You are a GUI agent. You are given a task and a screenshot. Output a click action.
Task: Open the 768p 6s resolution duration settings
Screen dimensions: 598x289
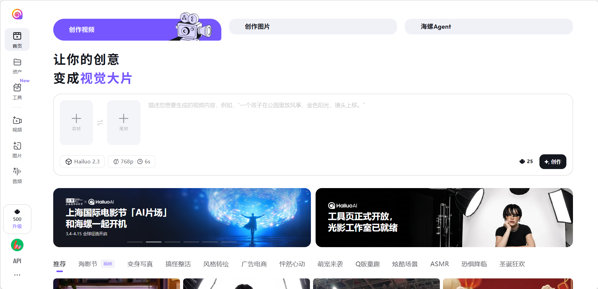point(131,162)
